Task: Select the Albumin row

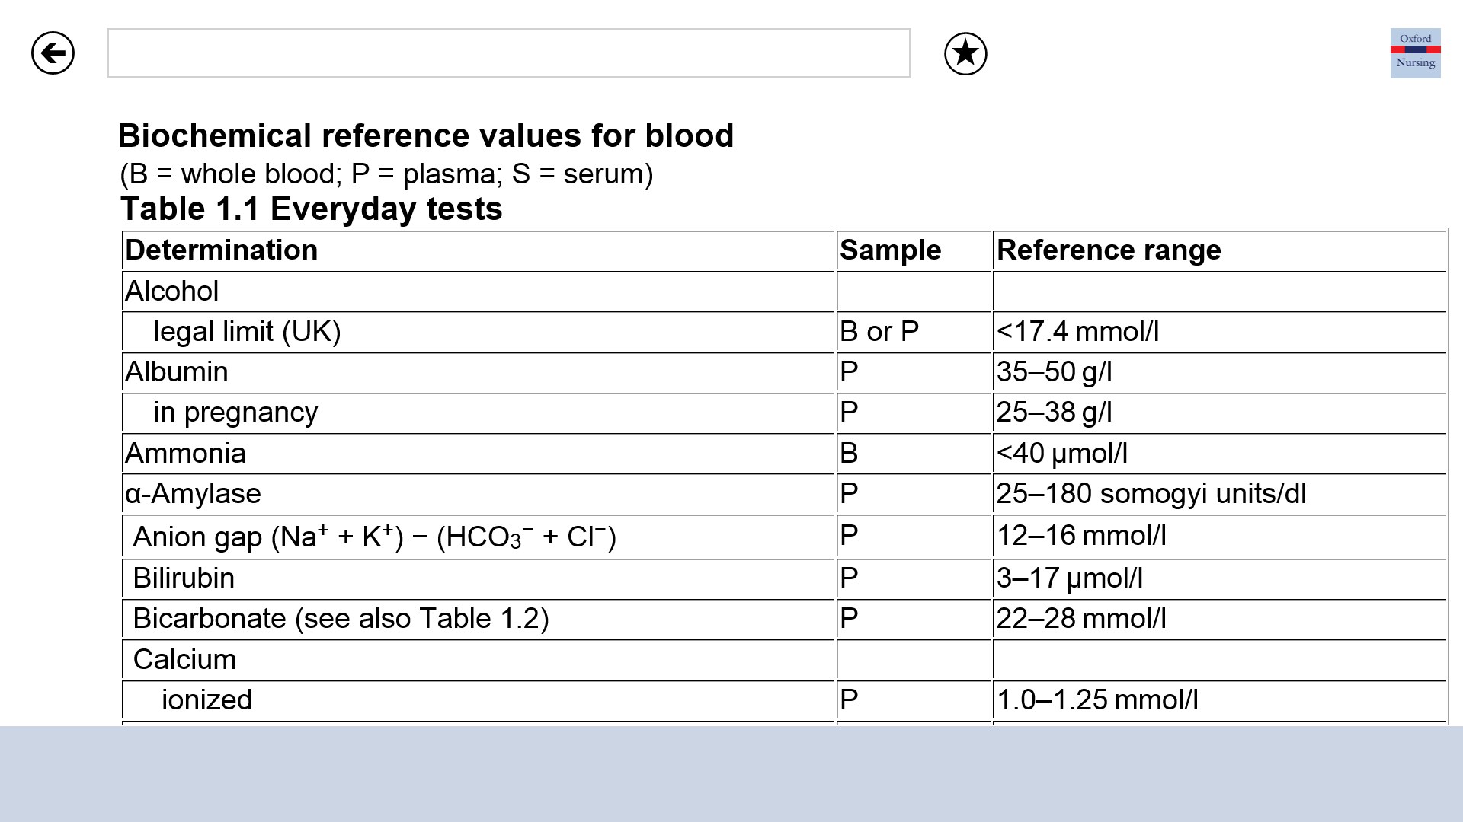Action: point(177,372)
